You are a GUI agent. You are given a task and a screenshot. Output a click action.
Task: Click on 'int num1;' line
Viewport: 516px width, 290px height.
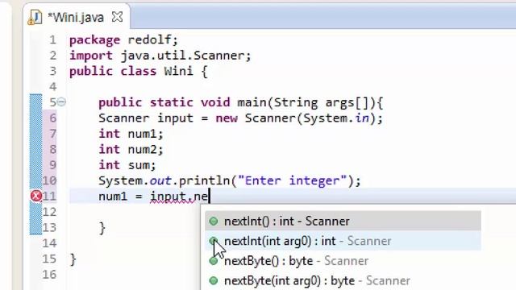tap(131, 134)
